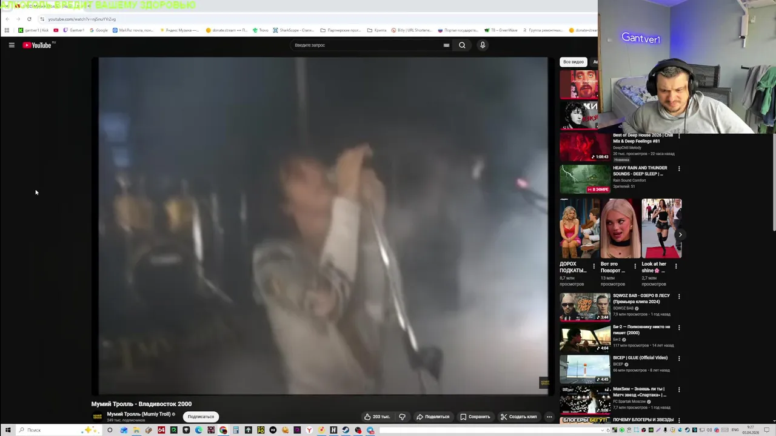Screen dimensions: 776x436
Task: Reload the page in the browser
Action: click(29, 19)
